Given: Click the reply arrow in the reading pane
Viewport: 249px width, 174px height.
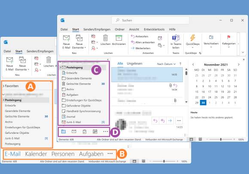Looking at the screenshot, I should [x=155, y=121].
